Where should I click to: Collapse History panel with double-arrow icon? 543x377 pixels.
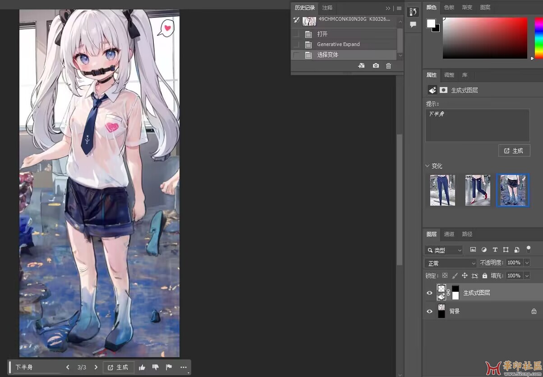point(388,8)
